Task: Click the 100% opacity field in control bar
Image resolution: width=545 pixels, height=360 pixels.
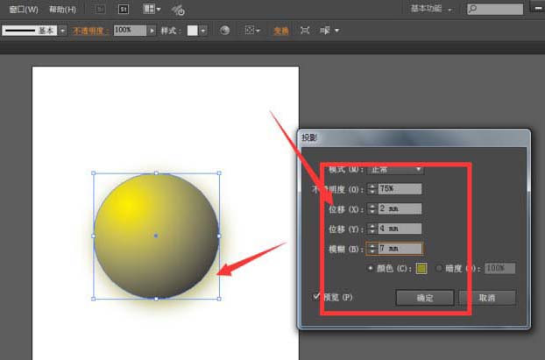Action: pyautogui.click(x=130, y=31)
